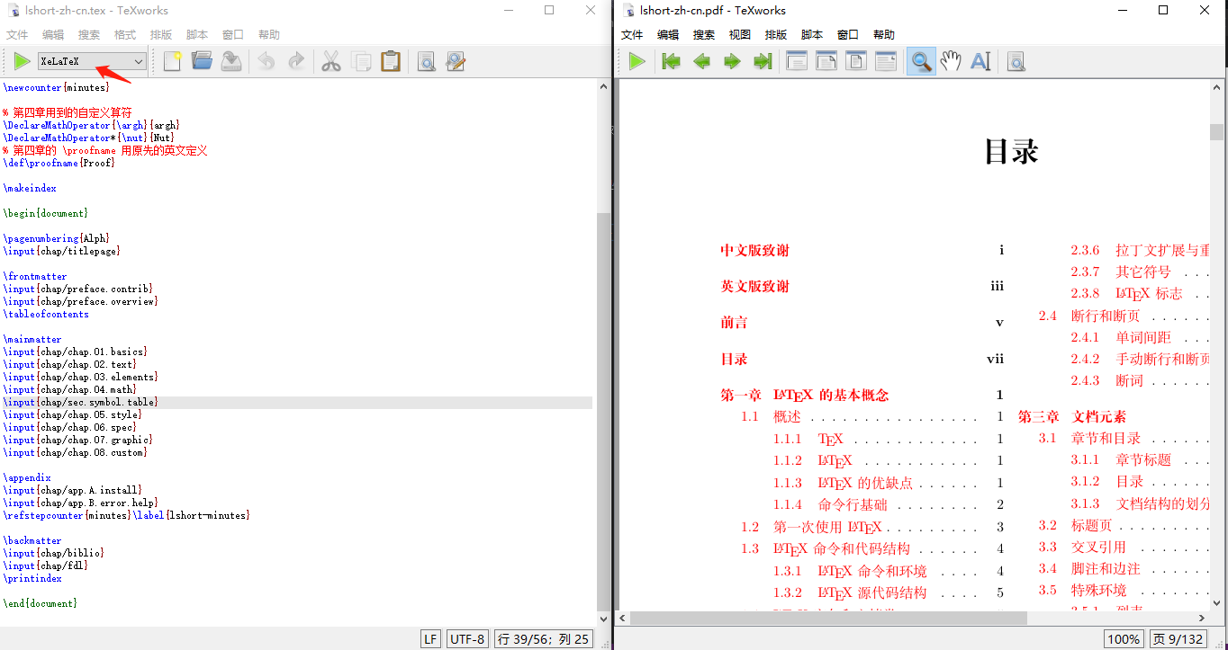Go to next PDF page
The height and width of the screenshot is (650, 1228).
732,61
